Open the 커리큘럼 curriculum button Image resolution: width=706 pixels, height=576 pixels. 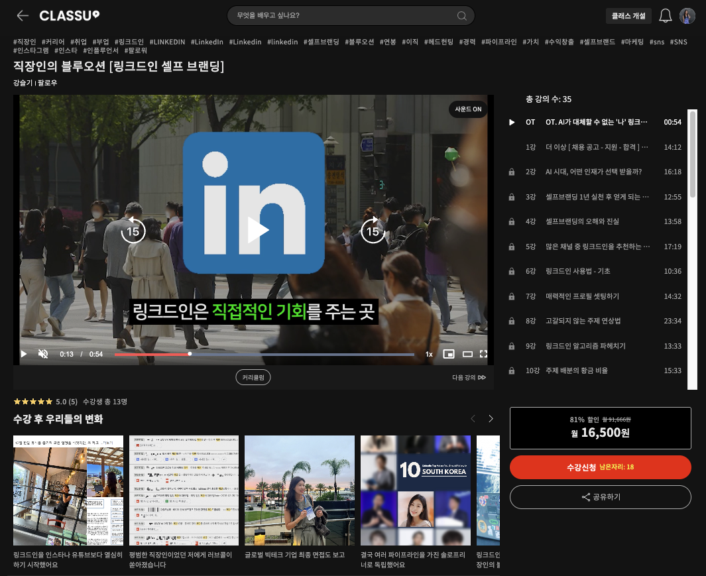(x=253, y=377)
